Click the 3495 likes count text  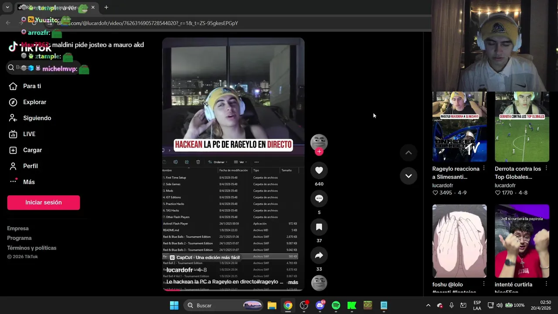point(446,193)
